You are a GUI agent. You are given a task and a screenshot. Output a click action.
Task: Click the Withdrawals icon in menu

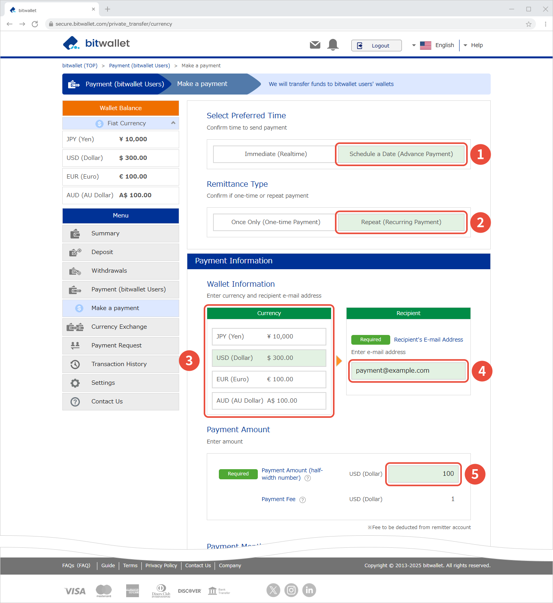[x=75, y=271]
